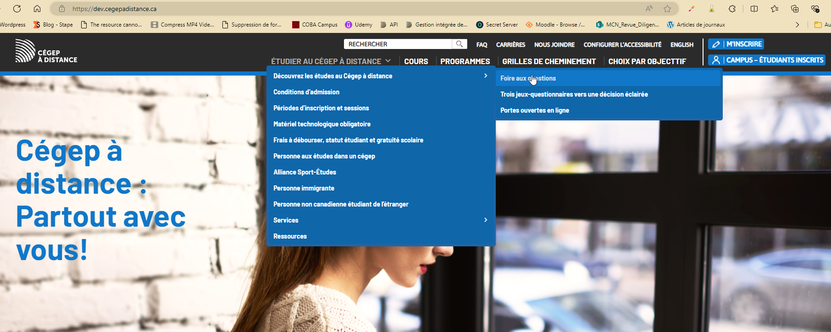Select Conditions d'admission menu item
Viewport: 831px width, 332px height.
click(306, 92)
